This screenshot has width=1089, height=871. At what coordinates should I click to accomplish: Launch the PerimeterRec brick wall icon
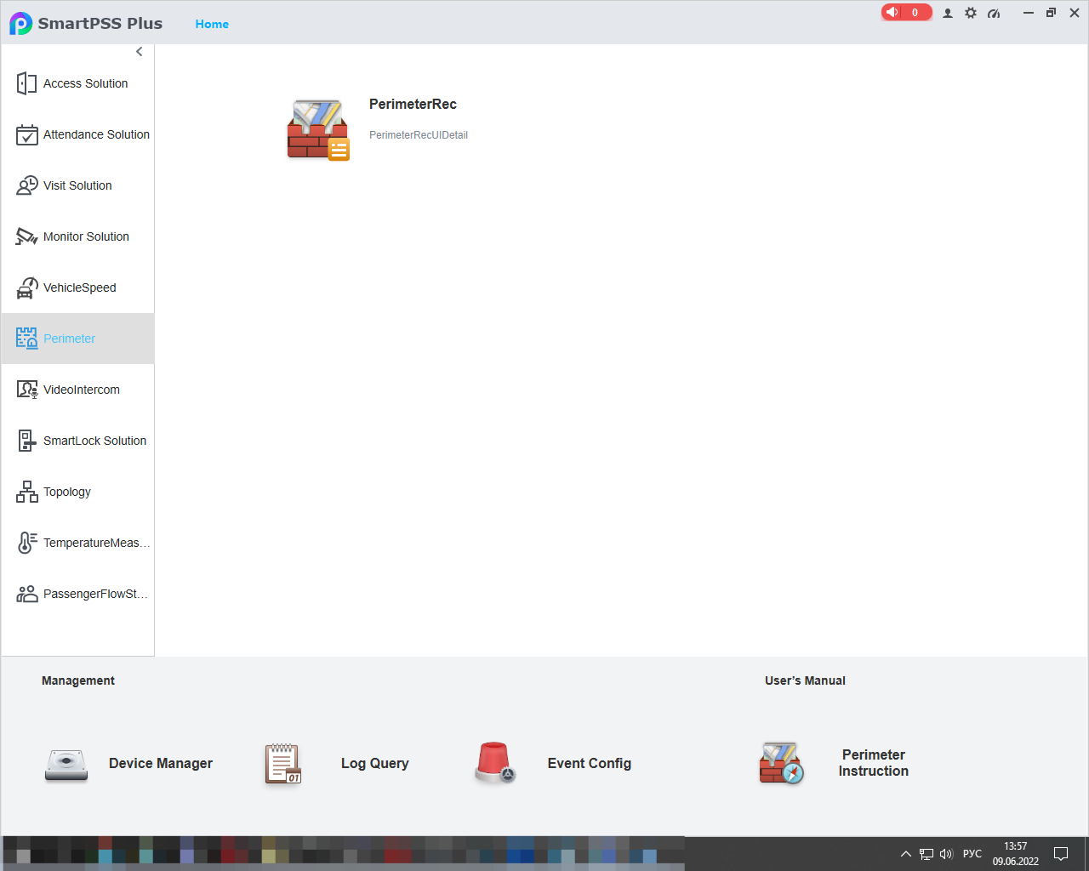point(318,130)
